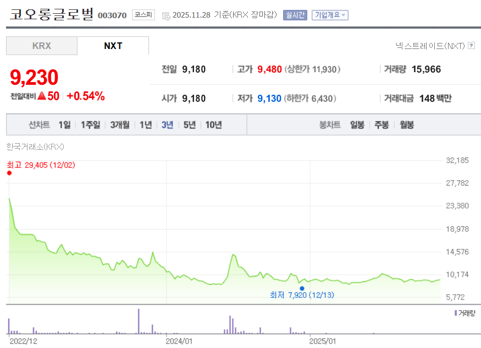Click the blue lowest-price dot on the chart
This screenshot has width=481, height=348.
point(302,289)
